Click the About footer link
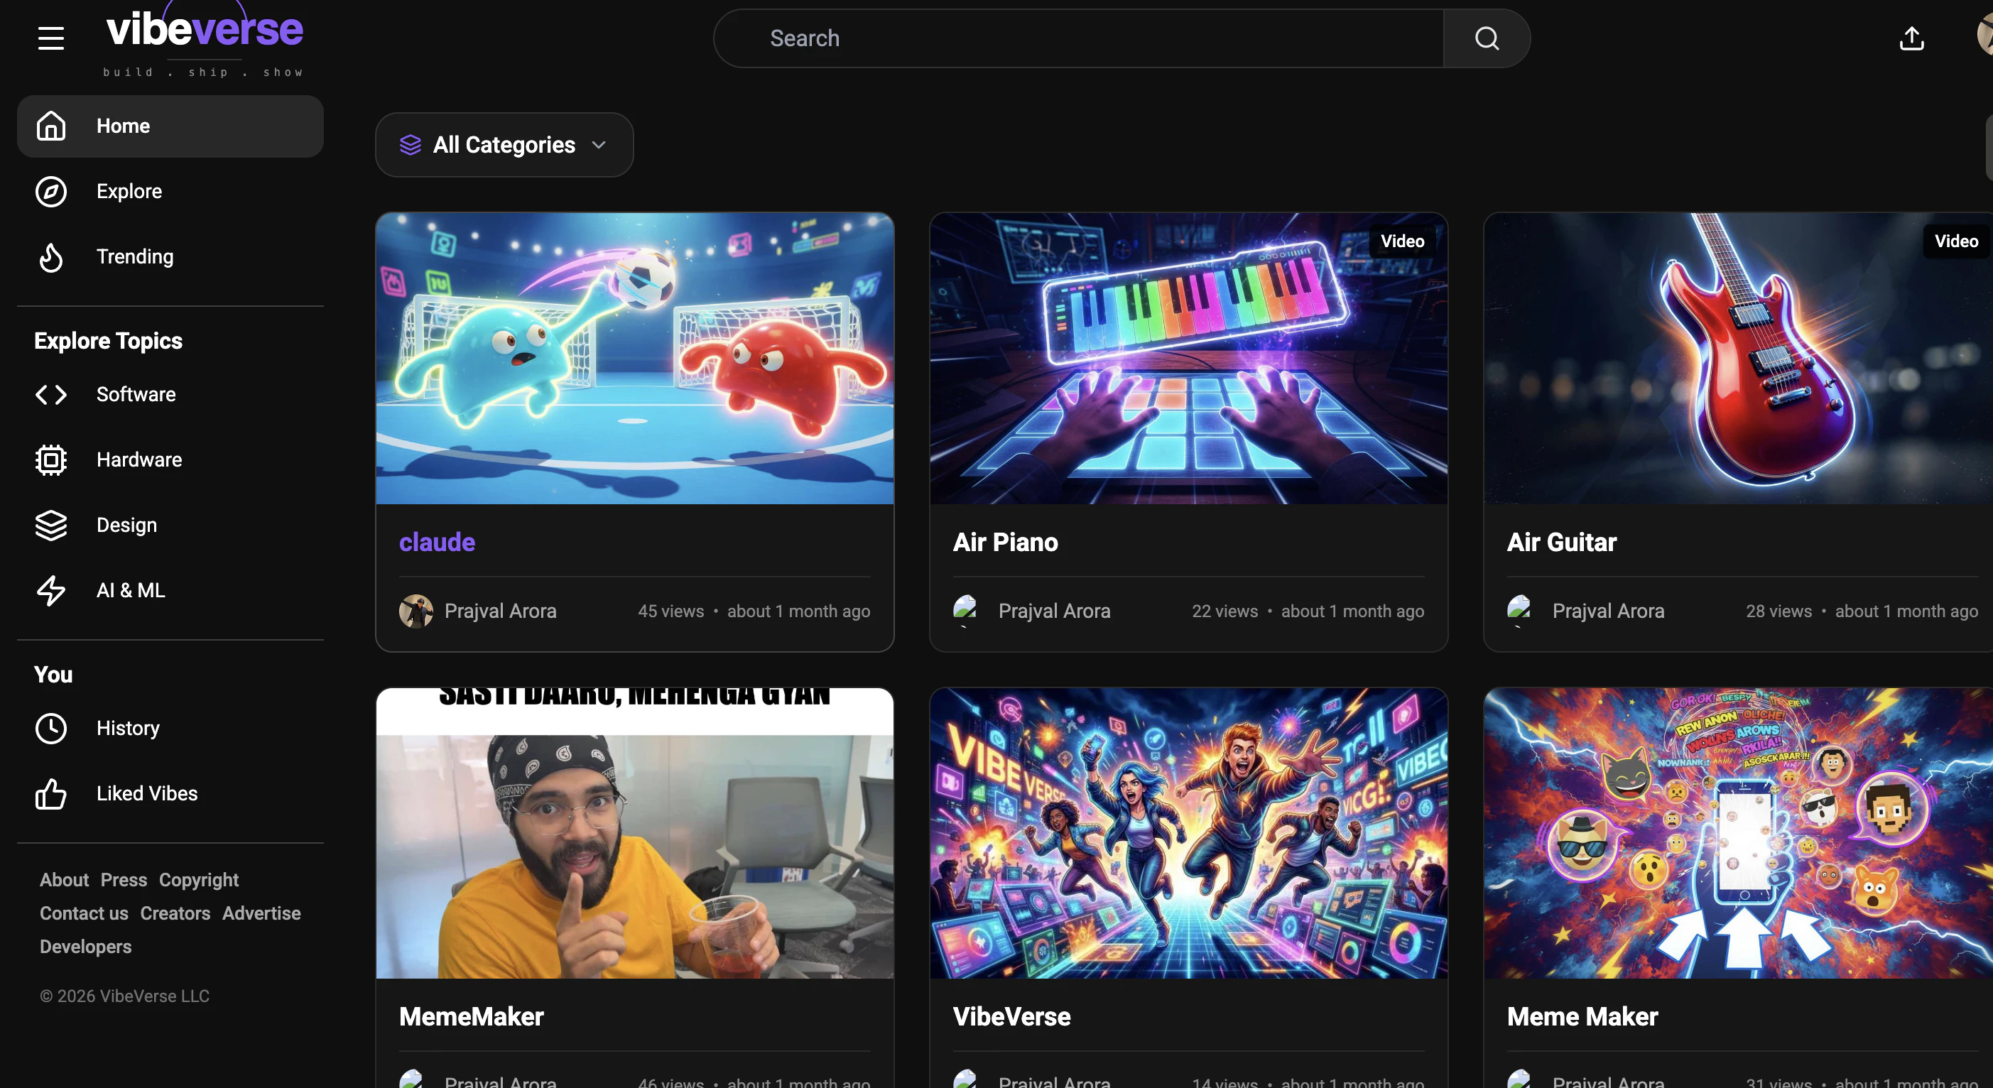The height and width of the screenshot is (1088, 1993). pyautogui.click(x=64, y=880)
